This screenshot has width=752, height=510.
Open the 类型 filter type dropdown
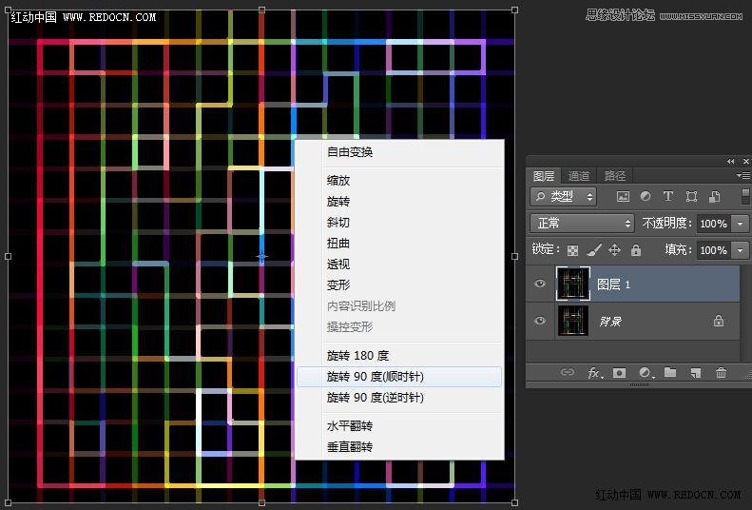click(564, 197)
